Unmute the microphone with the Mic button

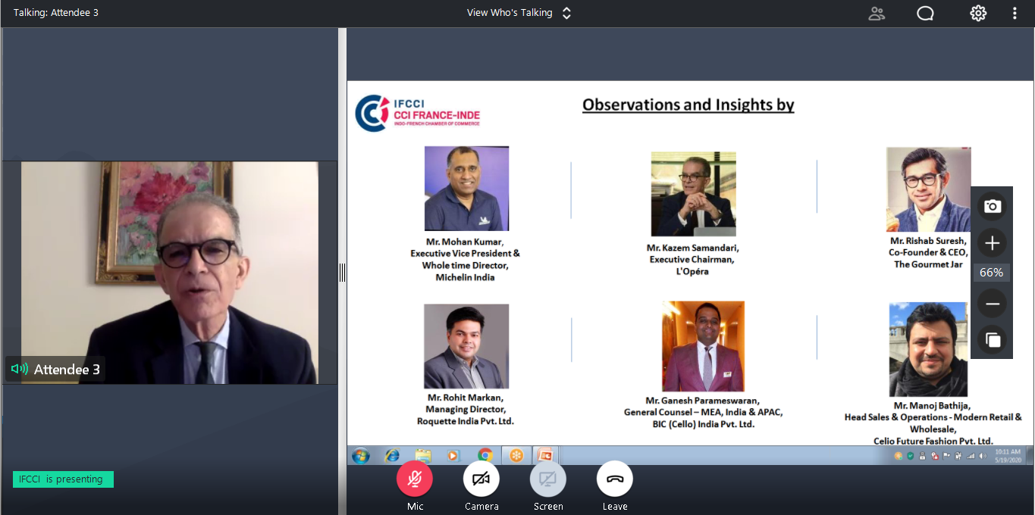[x=415, y=479]
